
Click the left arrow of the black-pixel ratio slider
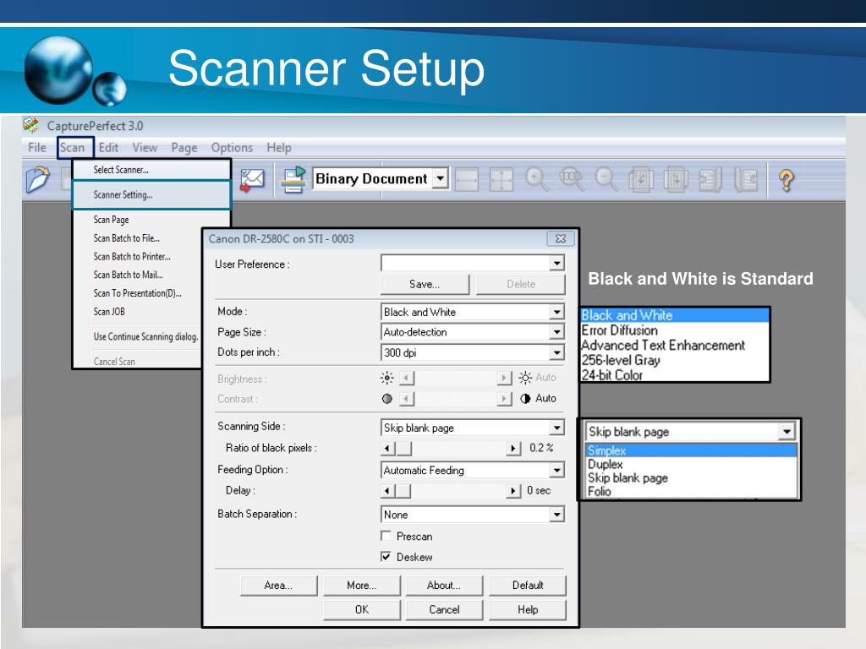click(387, 448)
